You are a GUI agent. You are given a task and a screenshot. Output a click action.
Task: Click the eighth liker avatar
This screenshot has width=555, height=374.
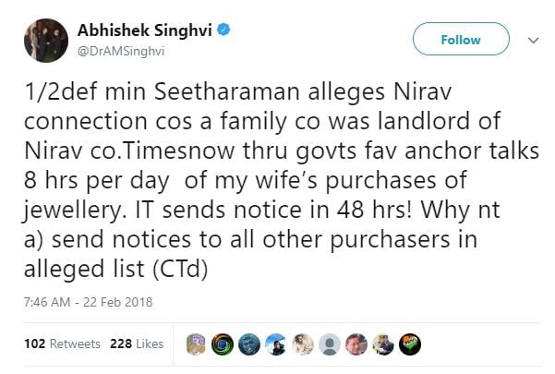pyautogui.click(x=382, y=344)
